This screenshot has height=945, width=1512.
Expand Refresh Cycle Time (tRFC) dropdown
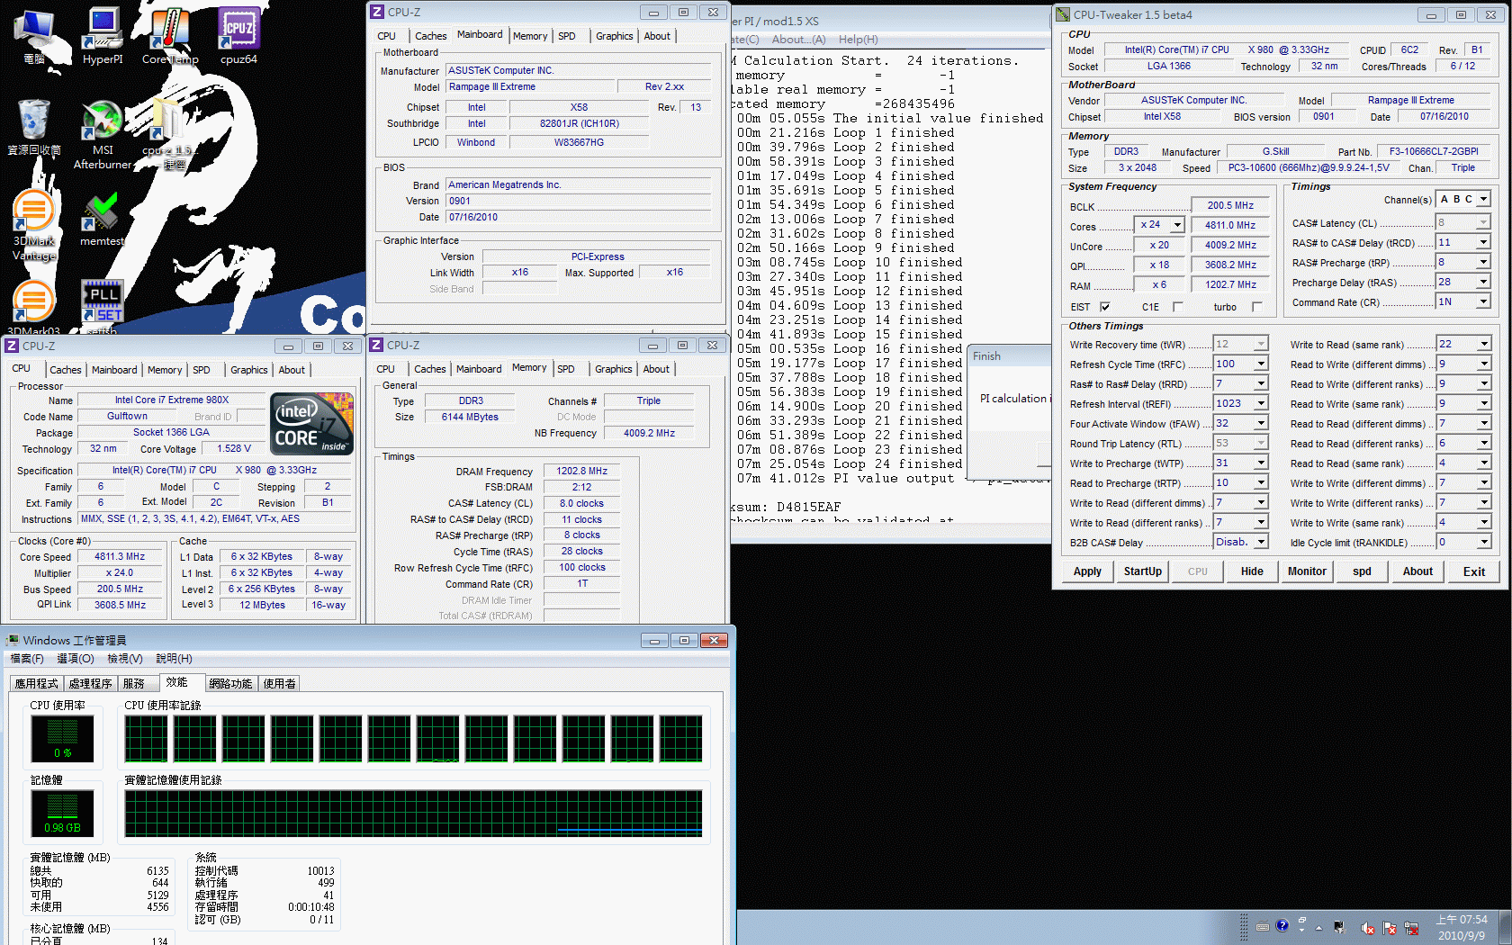pos(1261,364)
